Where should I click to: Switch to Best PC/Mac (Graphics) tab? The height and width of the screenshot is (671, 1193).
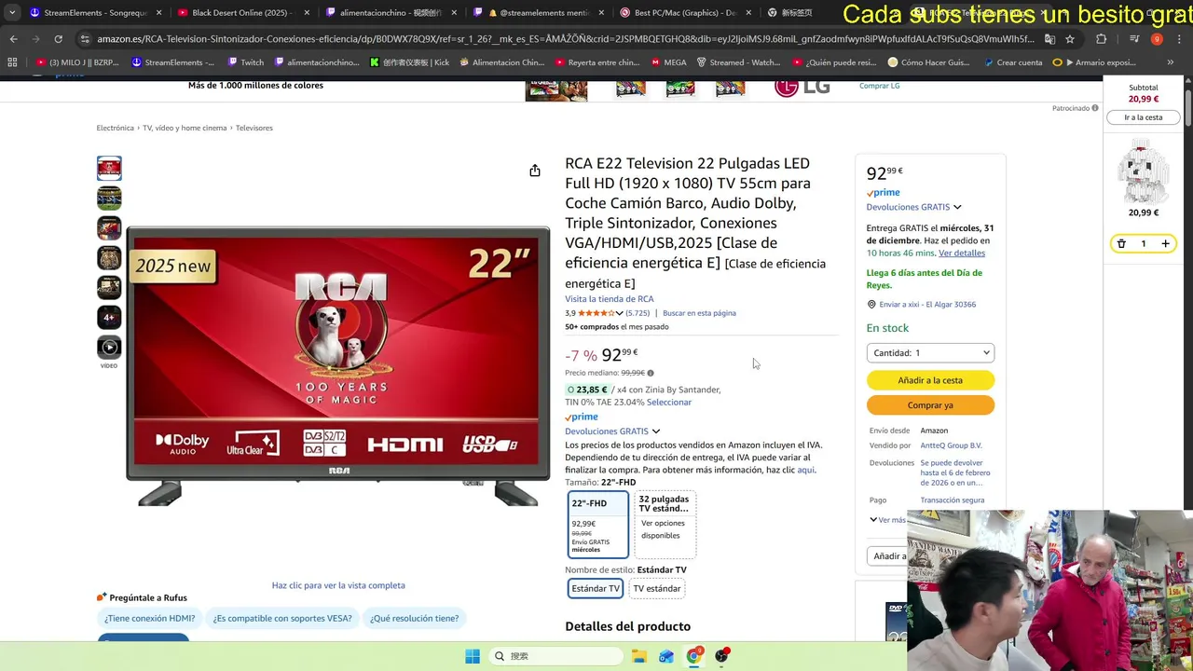point(684,13)
